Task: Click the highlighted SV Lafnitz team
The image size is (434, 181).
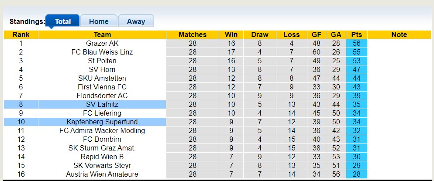Action: pos(102,104)
